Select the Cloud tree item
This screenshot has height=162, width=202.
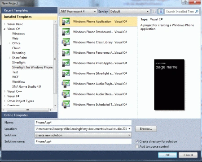point(16,48)
